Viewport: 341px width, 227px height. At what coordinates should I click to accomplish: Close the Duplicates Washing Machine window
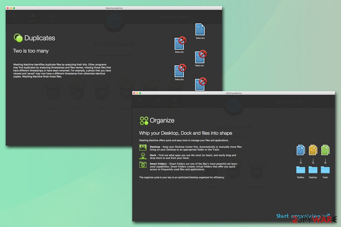coord(8,8)
